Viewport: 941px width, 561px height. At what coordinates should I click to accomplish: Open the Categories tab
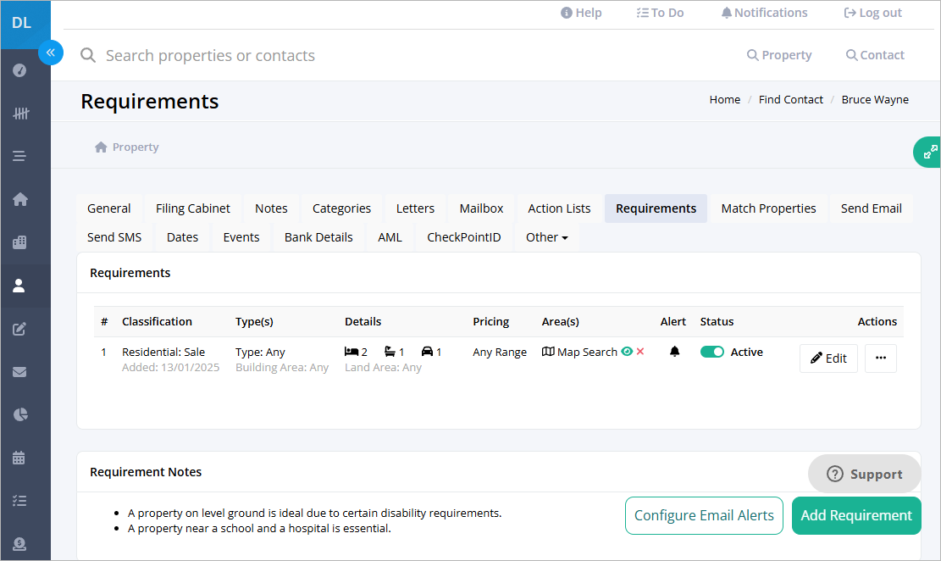[x=341, y=208]
